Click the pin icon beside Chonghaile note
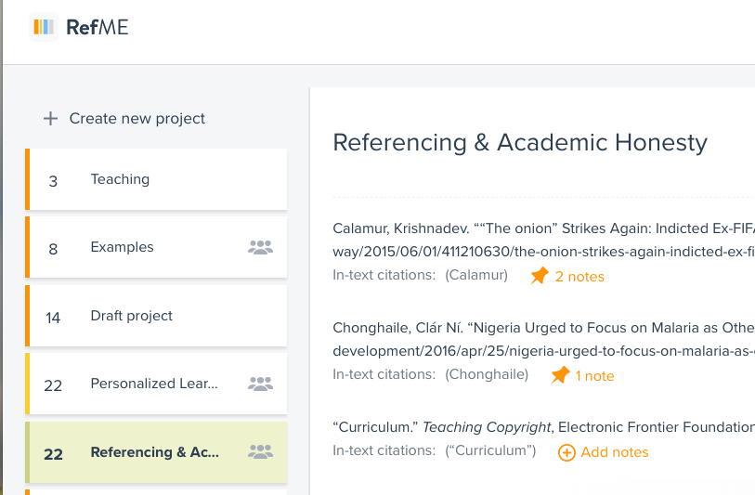Viewport: 755px width, 495px height. (x=560, y=375)
